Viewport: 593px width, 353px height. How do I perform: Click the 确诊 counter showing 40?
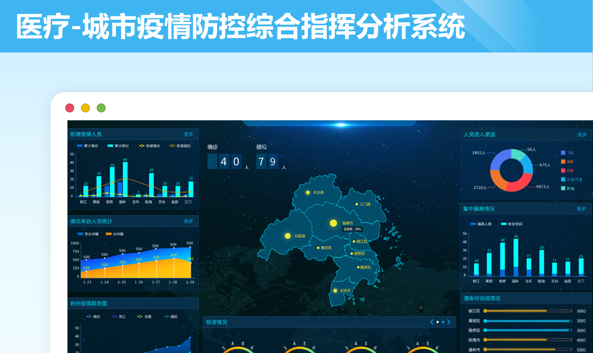pyautogui.click(x=224, y=161)
